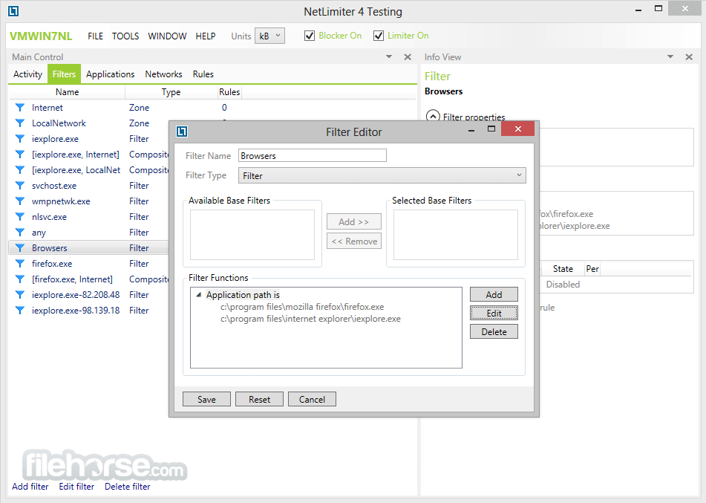Sort filters by Rules column header
This screenshot has height=503, width=706.
229,92
